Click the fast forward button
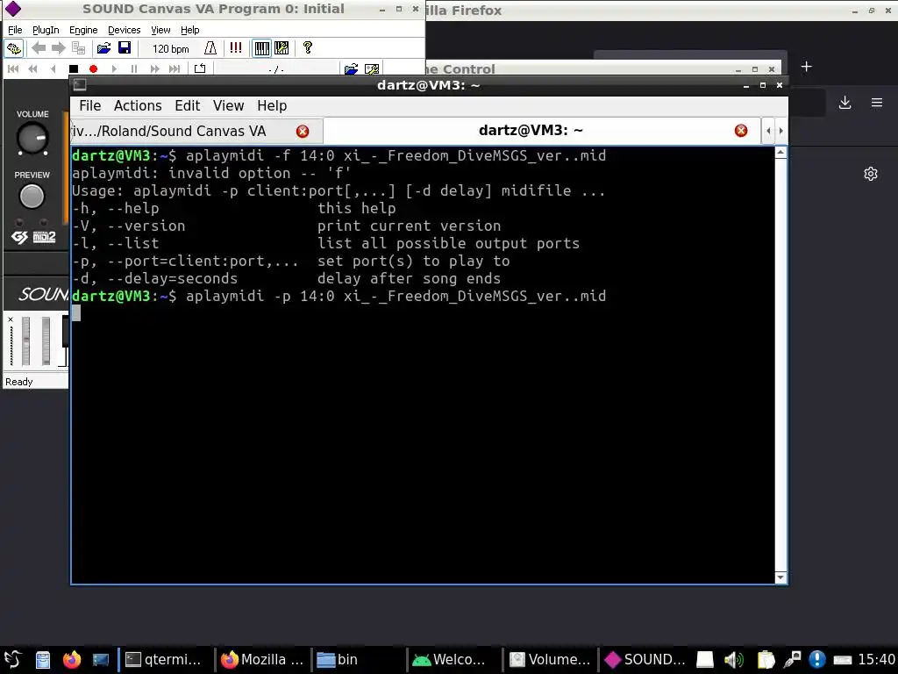The width and height of the screenshot is (898, 674). (x=154, y=69)
